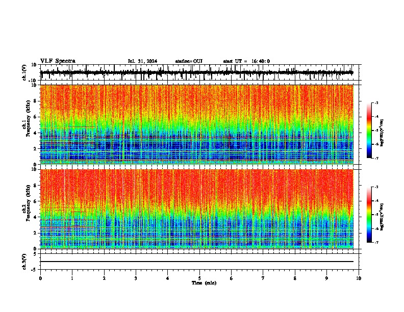The width and height of the screenshot is (404, 312).
Task: Click time axis tick label "5"
Action: click(x=199, y=278)
